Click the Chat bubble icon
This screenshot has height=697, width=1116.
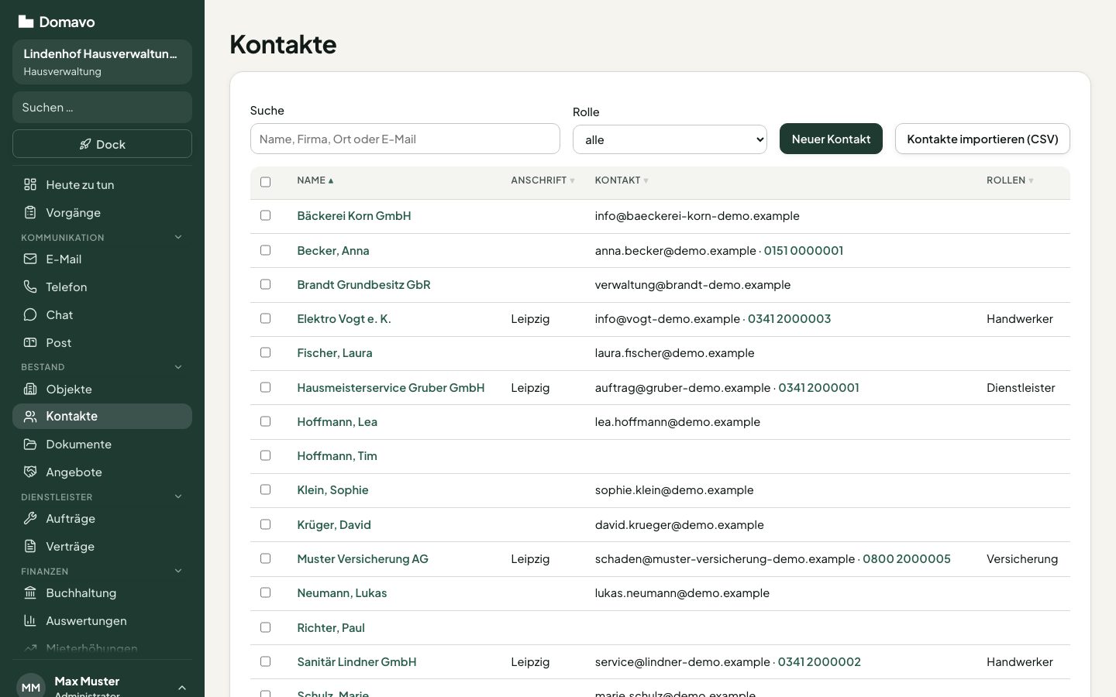30,314
